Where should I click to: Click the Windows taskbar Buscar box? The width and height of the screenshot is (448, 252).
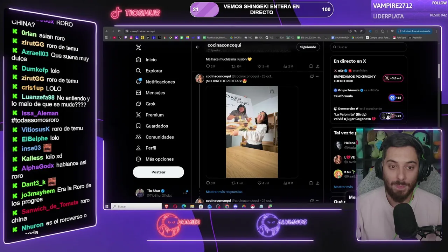click(136, 206)
